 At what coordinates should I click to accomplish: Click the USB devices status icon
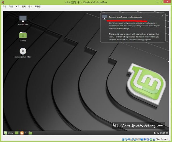[135, 139]
